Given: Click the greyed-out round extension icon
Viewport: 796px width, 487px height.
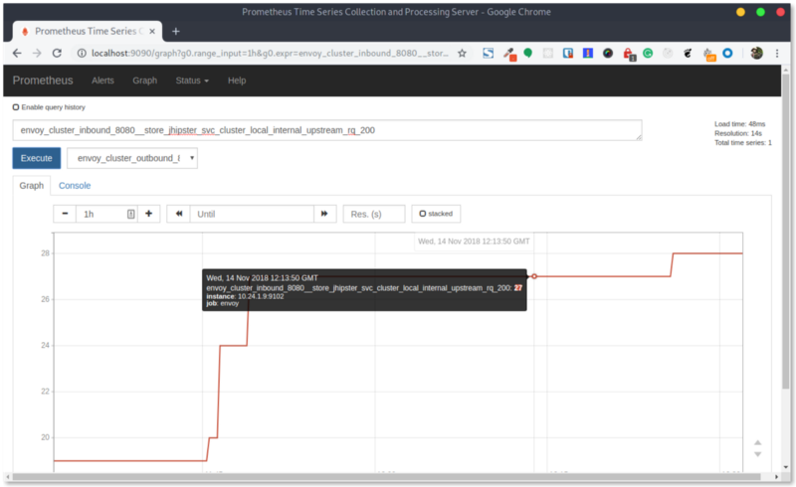Looking at the screenshot, I should tap(668, 54).
